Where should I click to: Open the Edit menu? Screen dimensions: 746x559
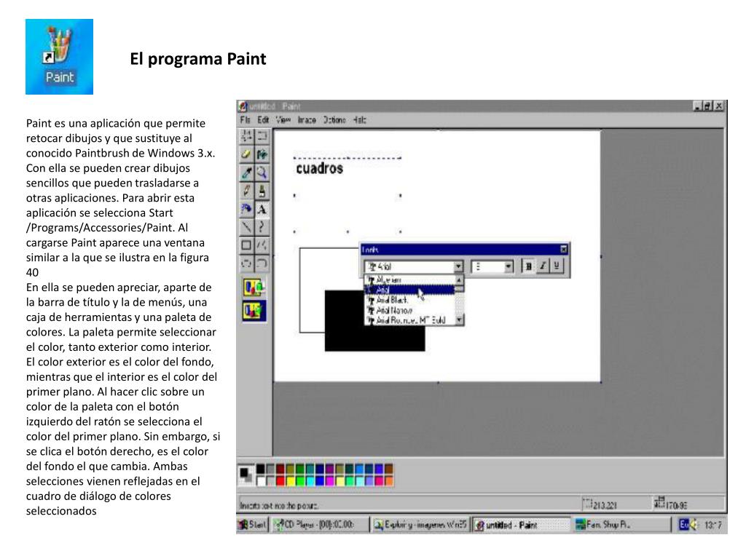(263, 120)
